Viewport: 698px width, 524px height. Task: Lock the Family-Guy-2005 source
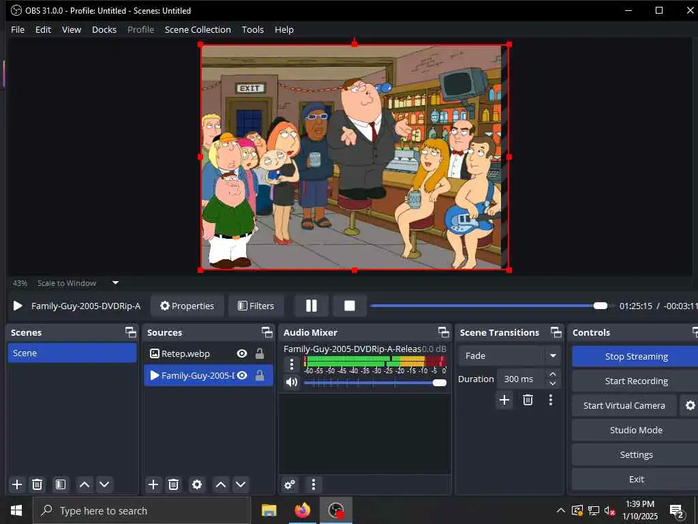point(260,375)
